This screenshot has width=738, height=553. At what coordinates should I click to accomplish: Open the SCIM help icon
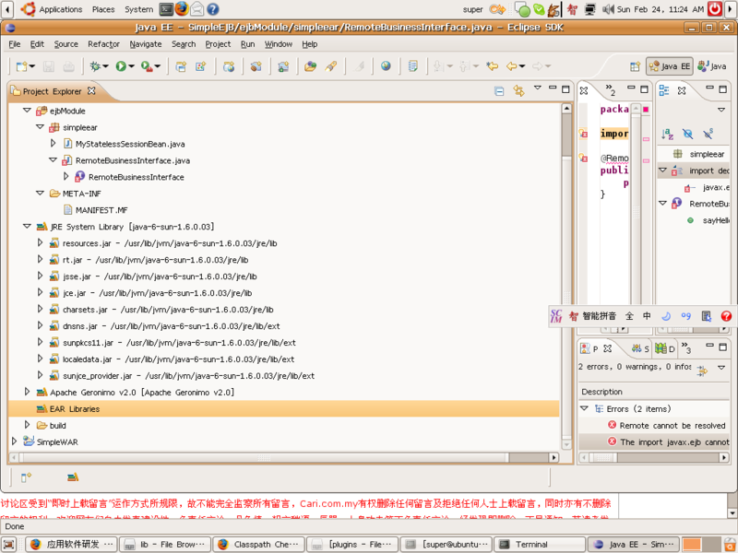(x=726, y=316)
